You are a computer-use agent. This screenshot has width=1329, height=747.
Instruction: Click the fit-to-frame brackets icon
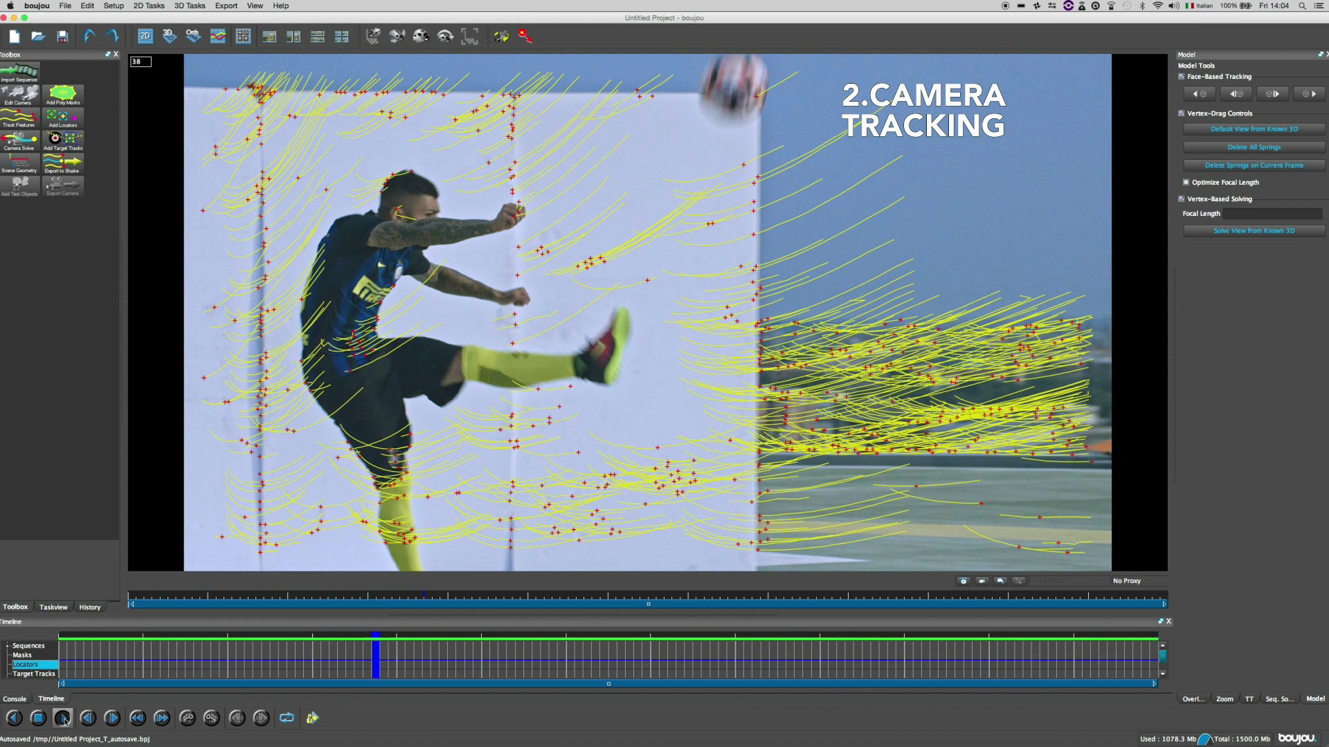(470, 37)
